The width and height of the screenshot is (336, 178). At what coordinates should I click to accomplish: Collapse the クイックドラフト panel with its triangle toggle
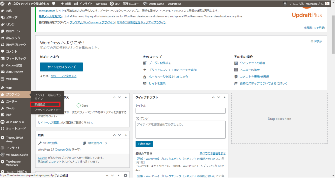coord(224,97)
